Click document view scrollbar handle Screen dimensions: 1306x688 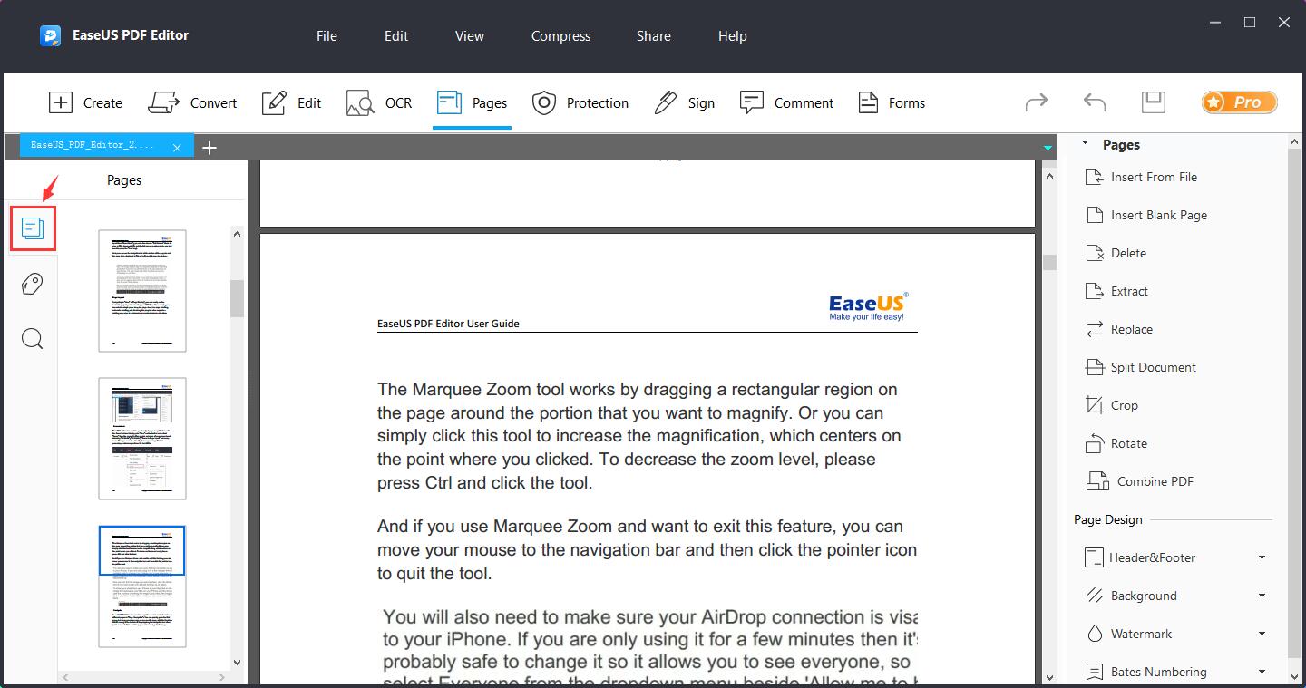[1049, 262]
